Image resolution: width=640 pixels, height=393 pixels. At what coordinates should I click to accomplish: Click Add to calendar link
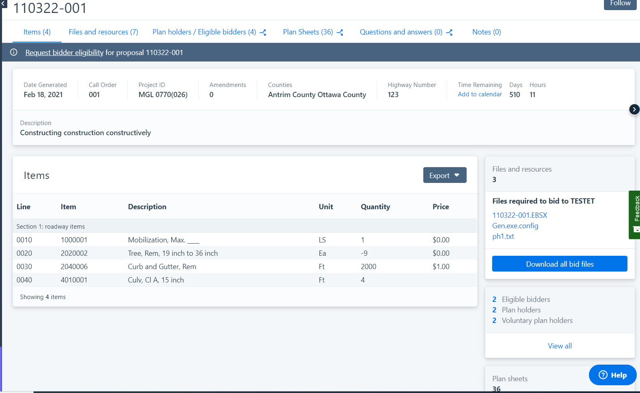click(480, 94)
